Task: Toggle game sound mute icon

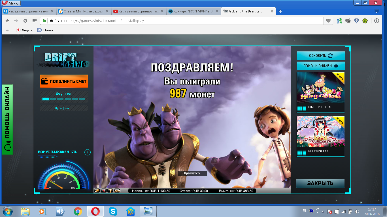Action: pyautogui.click(x=103, y=191)
